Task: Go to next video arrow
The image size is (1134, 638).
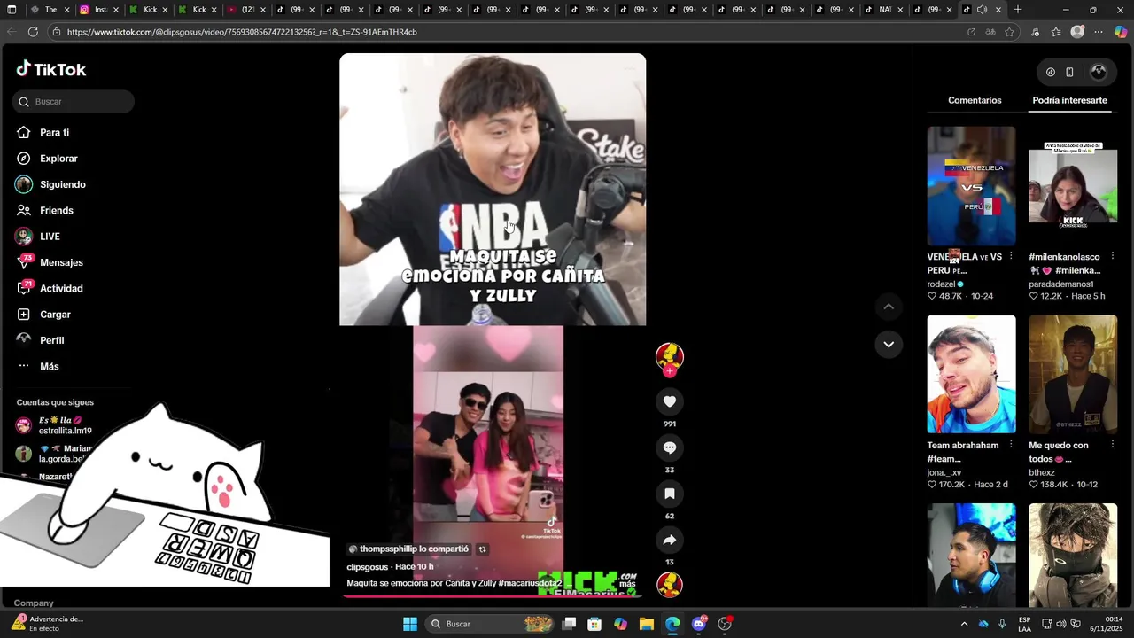Action: click(889, 344)
